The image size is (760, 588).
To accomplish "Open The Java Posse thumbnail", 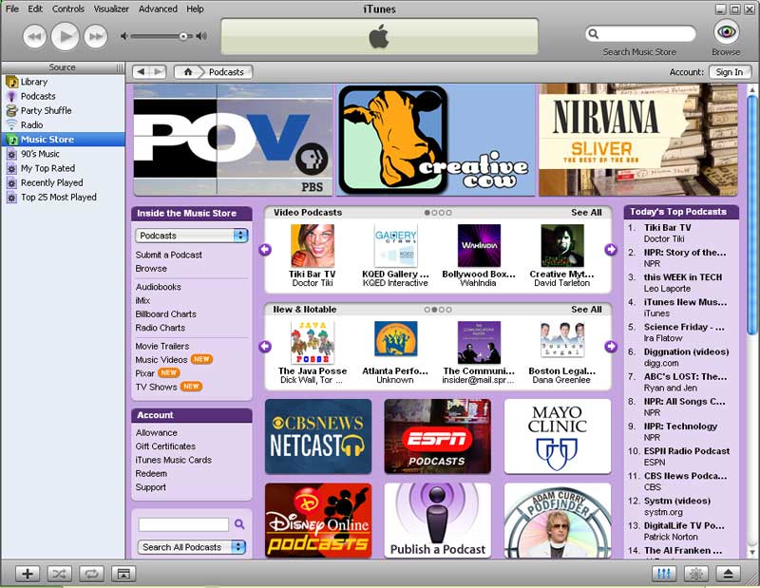I will point(313,342).
